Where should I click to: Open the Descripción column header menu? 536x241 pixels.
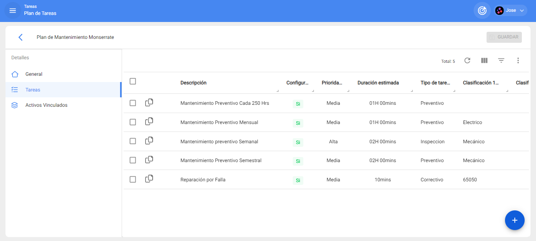277,91
